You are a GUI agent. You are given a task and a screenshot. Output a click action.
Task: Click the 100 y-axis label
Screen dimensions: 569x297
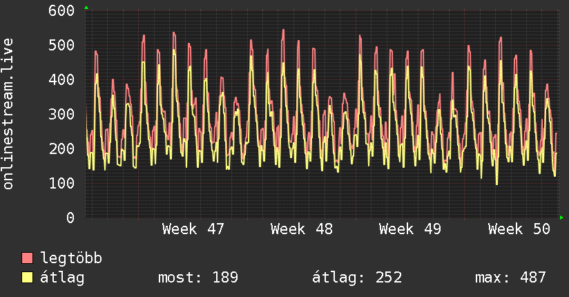click(x=61, y=183)
